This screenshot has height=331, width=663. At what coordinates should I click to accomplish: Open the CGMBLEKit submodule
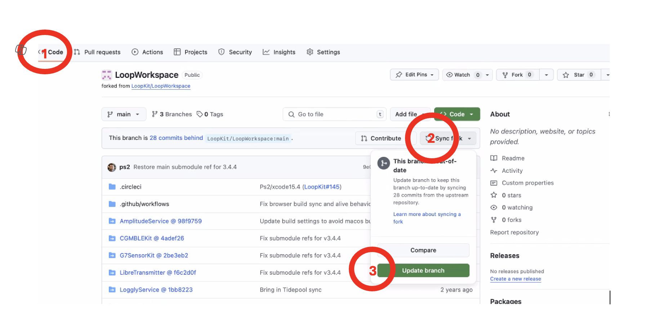coord(152,238)
